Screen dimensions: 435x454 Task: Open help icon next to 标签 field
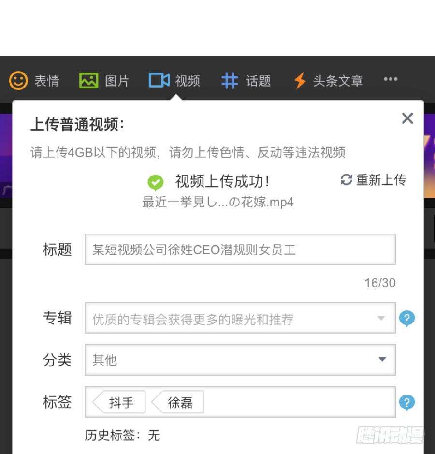407,402
